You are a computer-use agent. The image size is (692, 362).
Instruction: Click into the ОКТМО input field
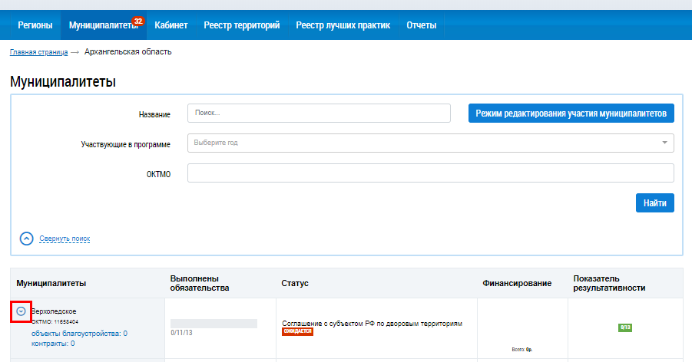click(430, 173)
